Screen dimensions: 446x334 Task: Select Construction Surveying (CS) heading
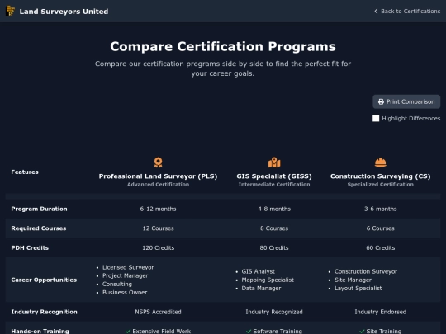(x=381, y=176)
